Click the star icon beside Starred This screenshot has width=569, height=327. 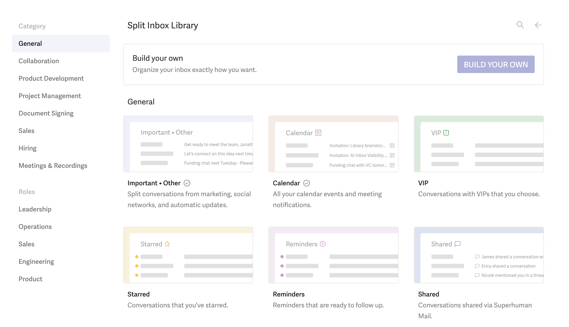(x=167, y=244)
